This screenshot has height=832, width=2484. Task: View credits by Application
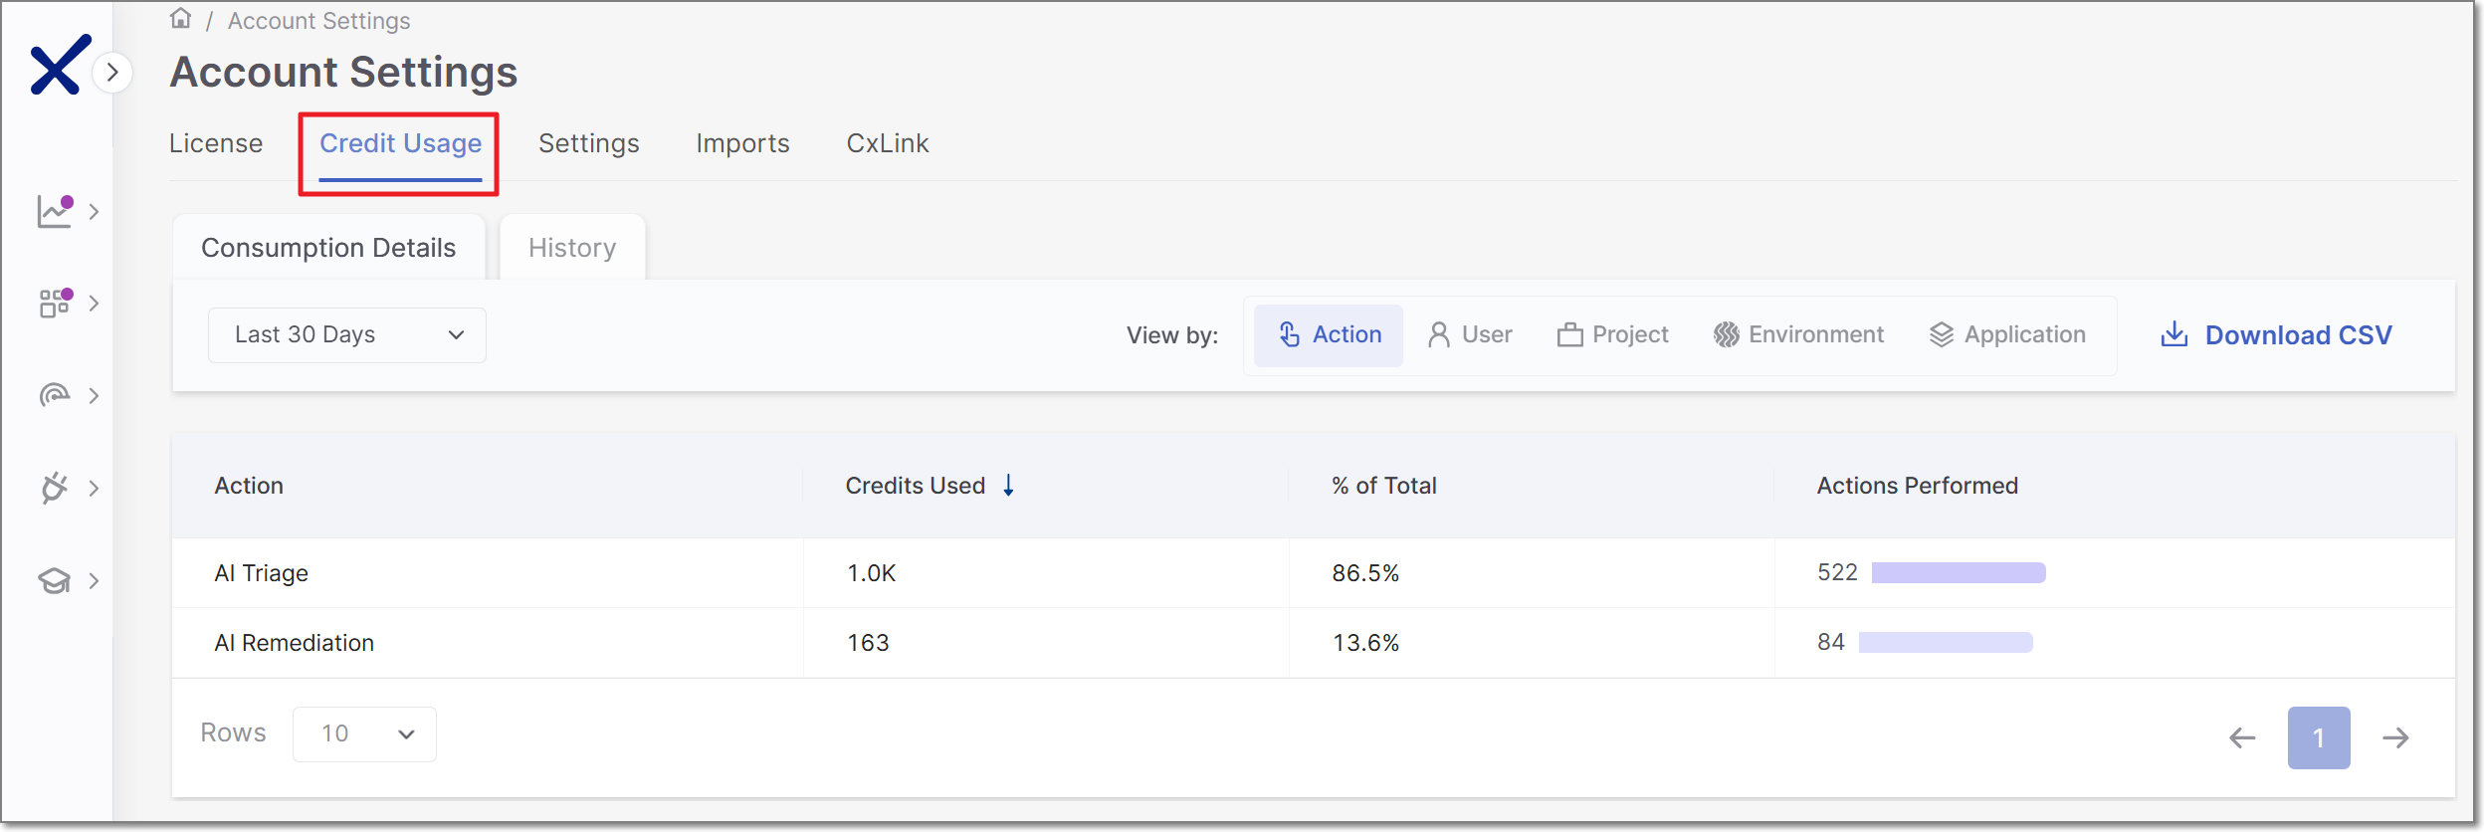2007,335
